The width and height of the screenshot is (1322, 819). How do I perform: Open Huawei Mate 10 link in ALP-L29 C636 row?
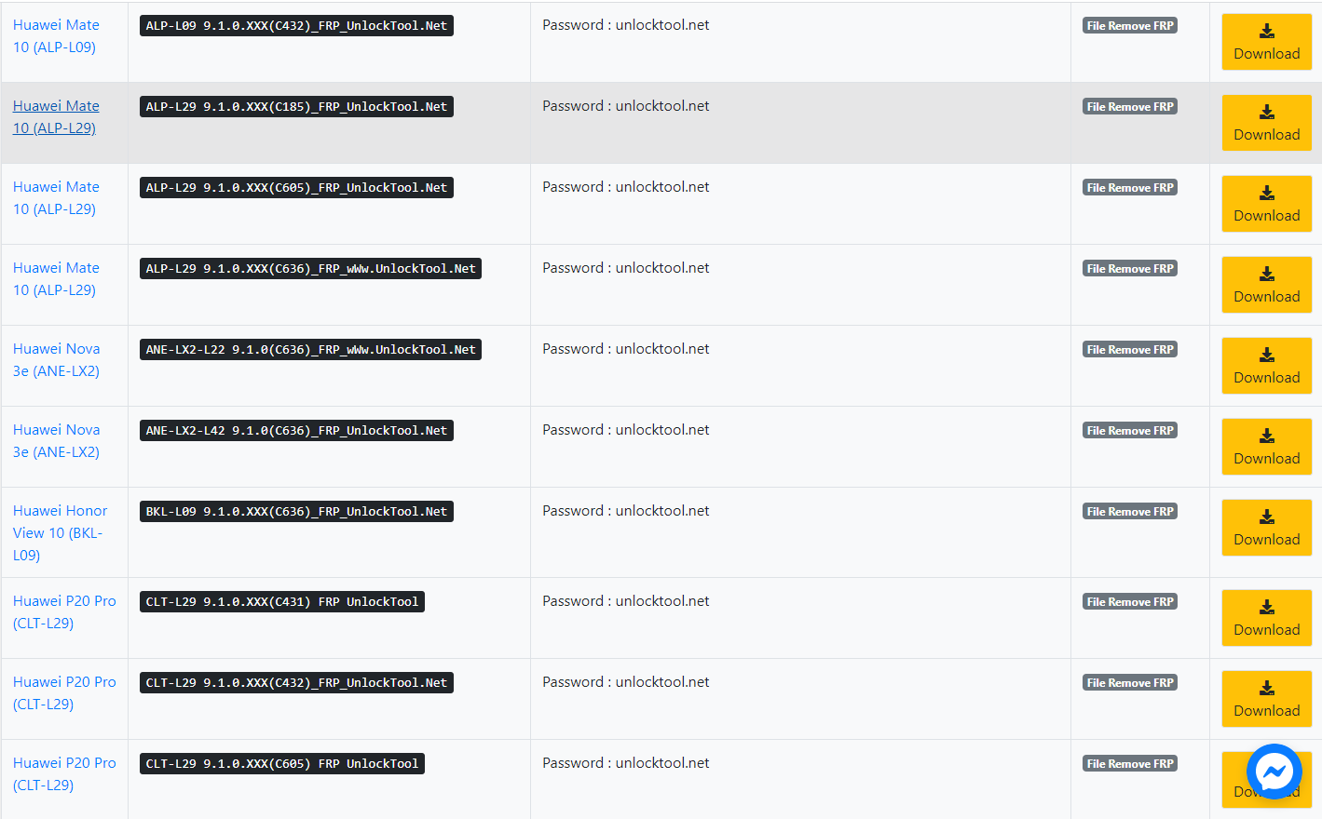click(x=56, y=279)
